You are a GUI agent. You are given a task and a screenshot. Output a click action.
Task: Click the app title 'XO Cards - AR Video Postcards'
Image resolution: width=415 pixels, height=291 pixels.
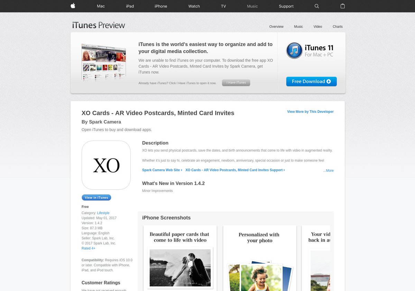[158, 113]
